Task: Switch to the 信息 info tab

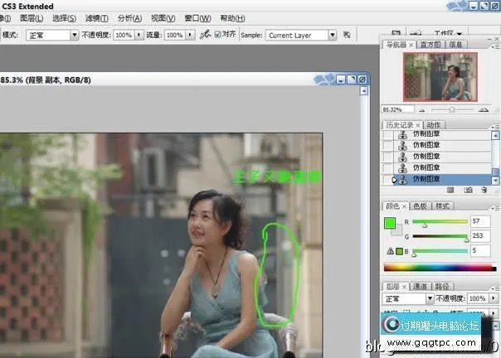Action: pyautogui.click(x=455, y=45)
